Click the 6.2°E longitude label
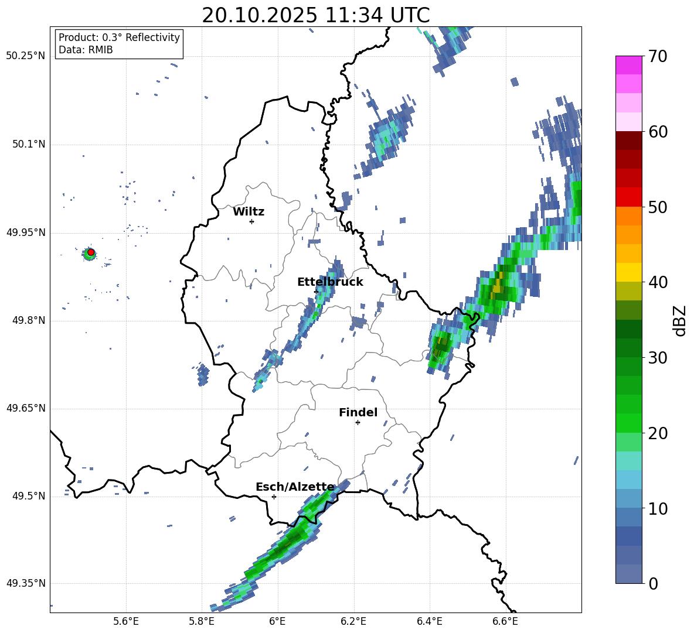 tap(353, 621)
